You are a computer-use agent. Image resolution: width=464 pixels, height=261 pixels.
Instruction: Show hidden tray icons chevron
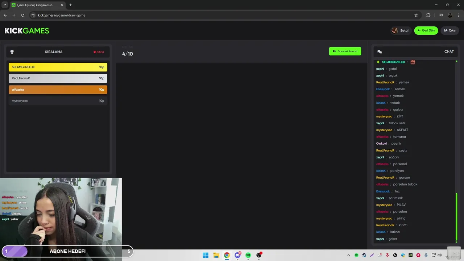[x=349, y=256]
